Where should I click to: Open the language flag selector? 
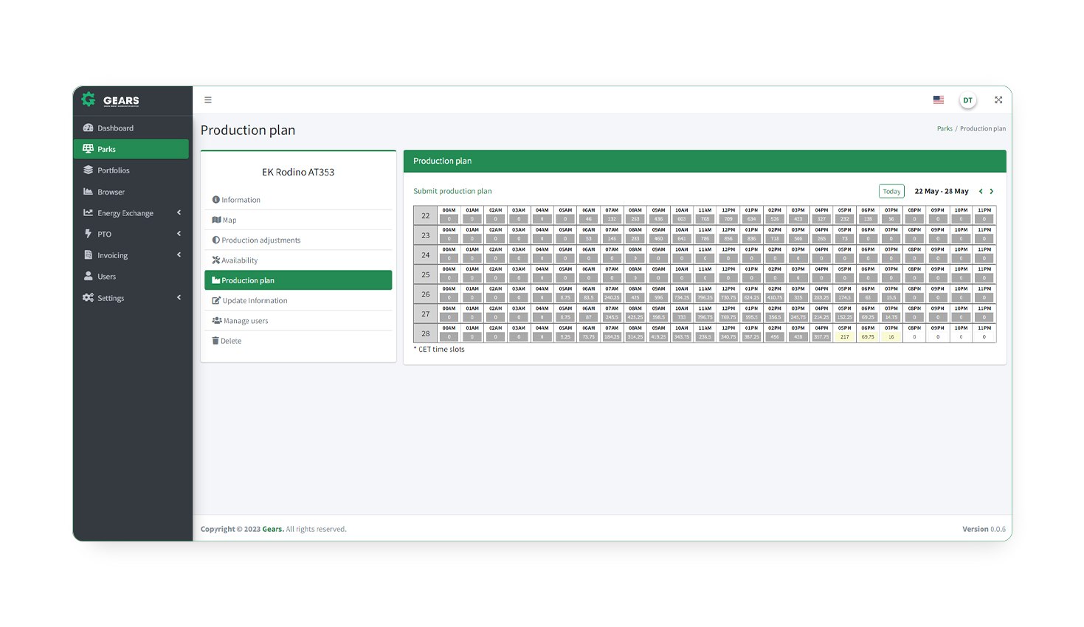(938, 100)
